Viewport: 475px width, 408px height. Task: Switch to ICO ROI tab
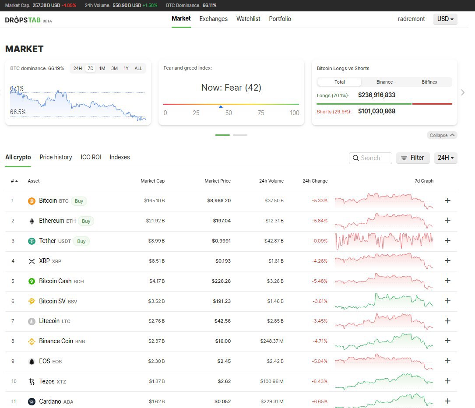click(x=91, y=157)
